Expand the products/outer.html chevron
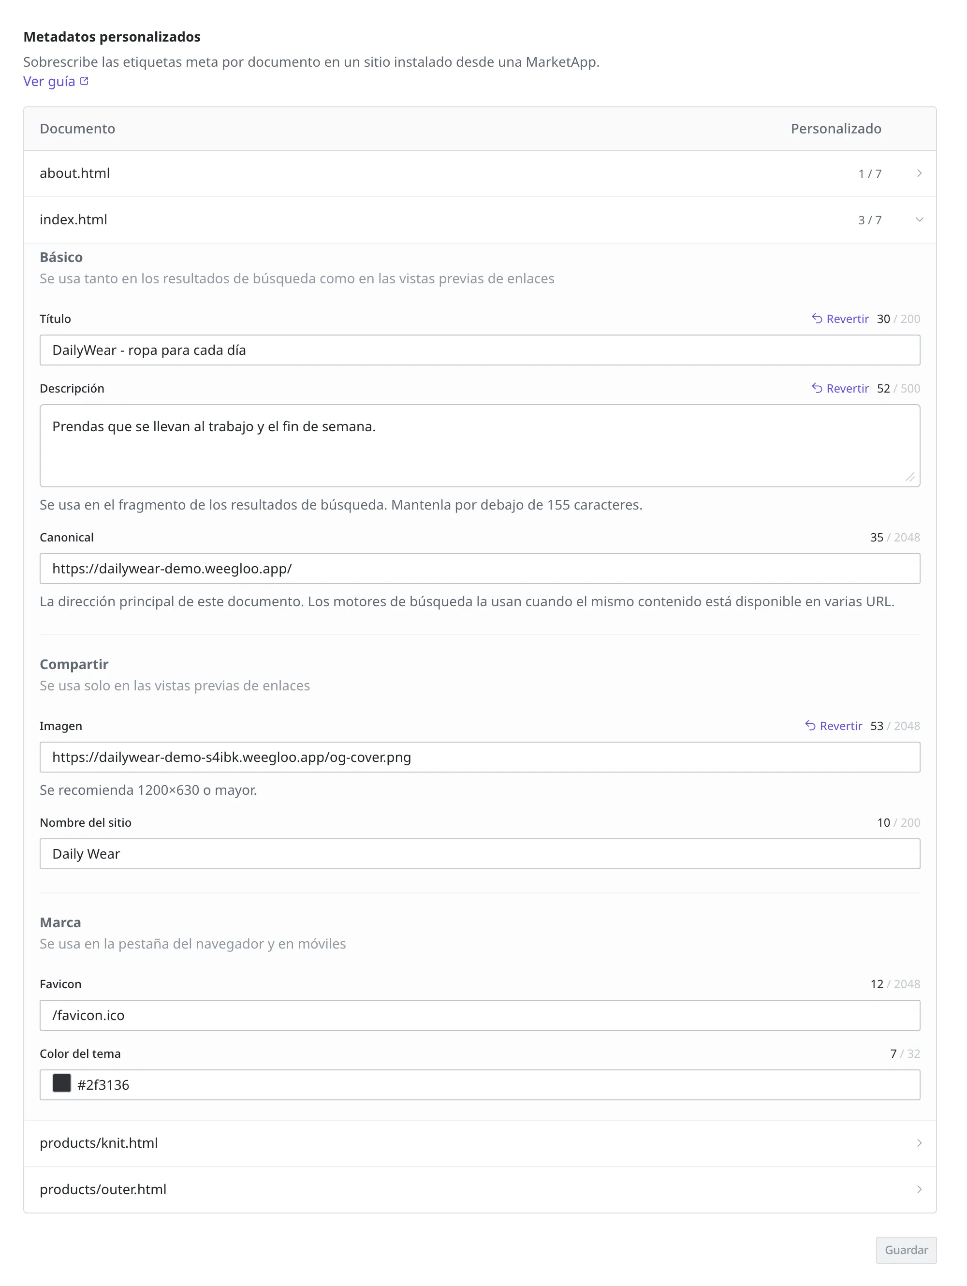Image resolution: width=967 pixels, height=1286 pixels. click(x=919, y=1189)
